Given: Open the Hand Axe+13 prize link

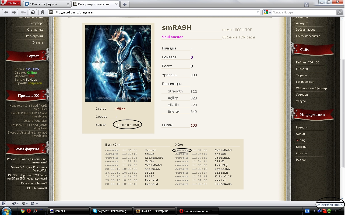Looking at the screenshot, I should click(x=28, y=107).
